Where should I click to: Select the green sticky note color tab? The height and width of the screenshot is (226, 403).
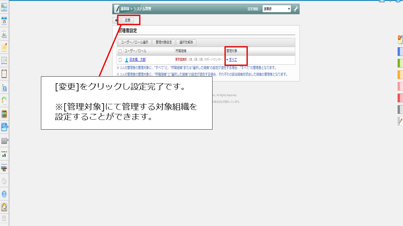[400, 63]
